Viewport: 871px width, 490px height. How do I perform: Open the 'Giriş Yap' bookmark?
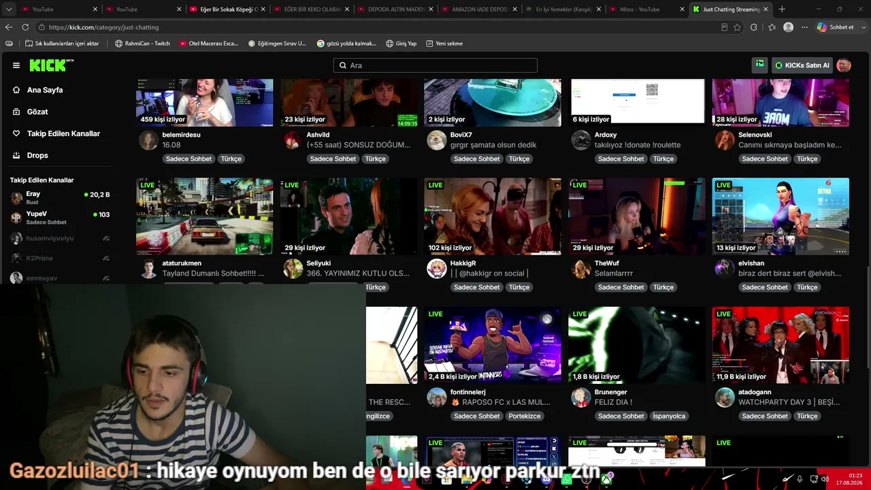401,44
